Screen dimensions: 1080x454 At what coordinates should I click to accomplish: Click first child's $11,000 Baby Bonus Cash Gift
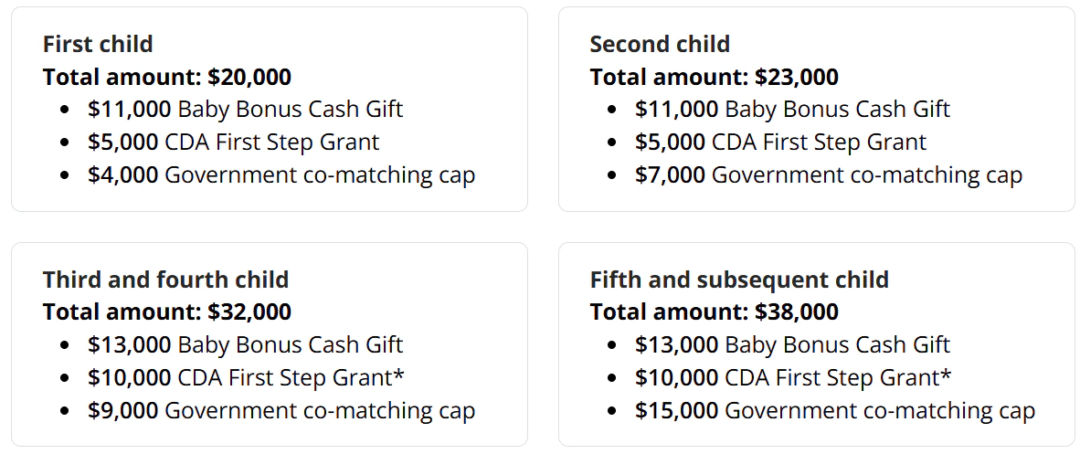(x=245, y=110)
